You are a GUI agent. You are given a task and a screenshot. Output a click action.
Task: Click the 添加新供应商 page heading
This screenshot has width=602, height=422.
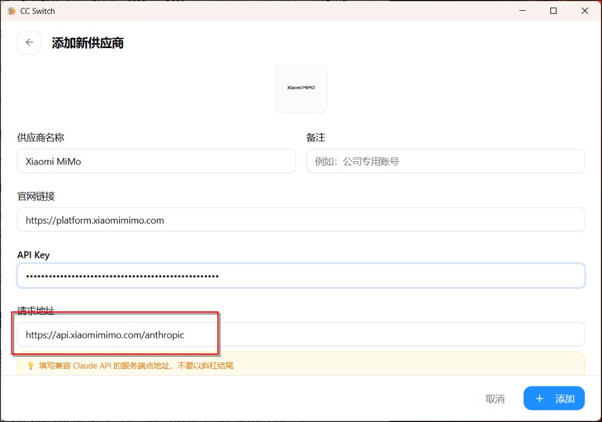[88, 43]
